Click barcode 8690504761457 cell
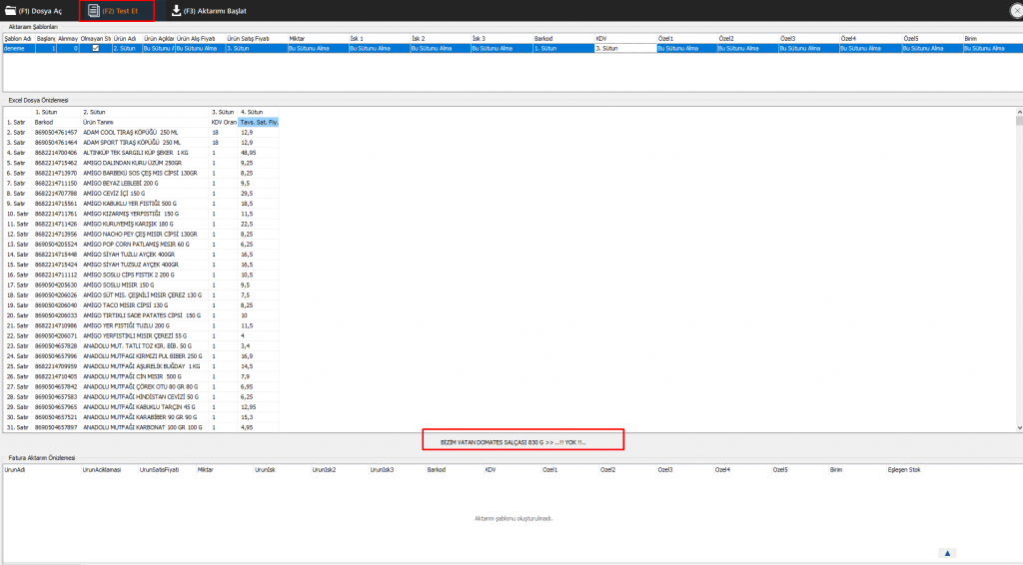Viewport: 1023px width, 565px height. pyautogui.click(x=56, y=133)
